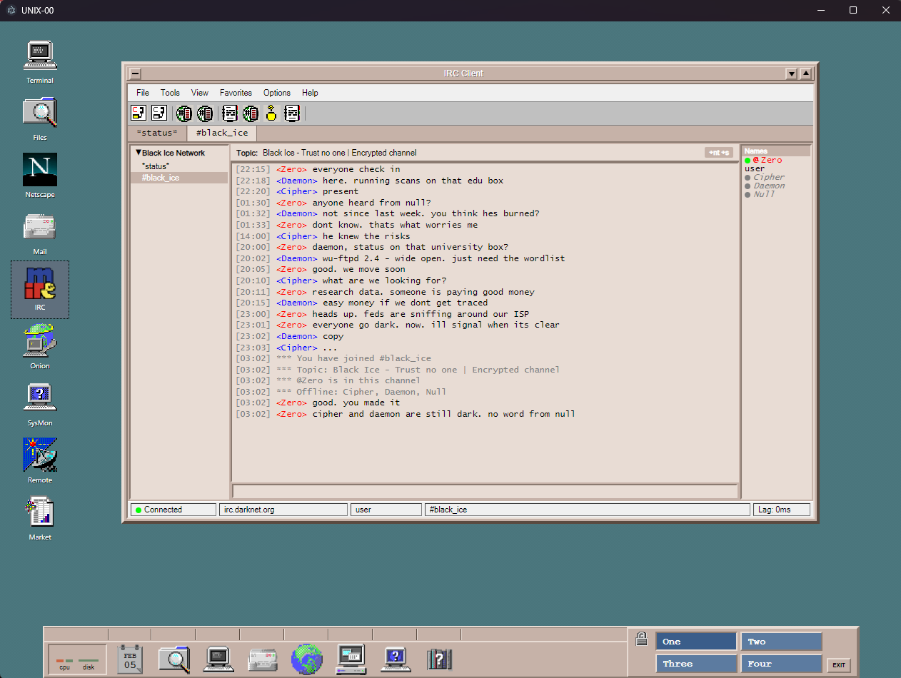
Task: Switch to workspace Three
Action: click(x=695, y=663)
